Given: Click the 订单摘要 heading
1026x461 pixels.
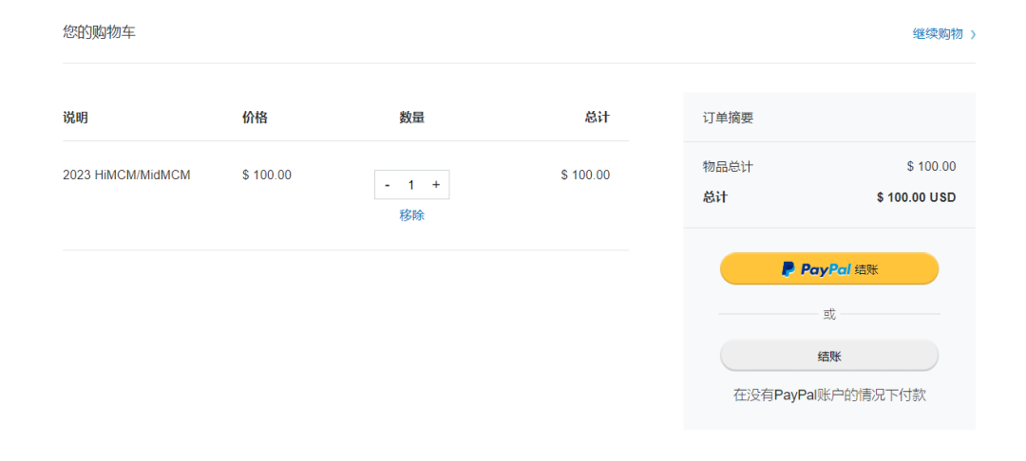Looking at the screenshot, I should coord(728,119).
